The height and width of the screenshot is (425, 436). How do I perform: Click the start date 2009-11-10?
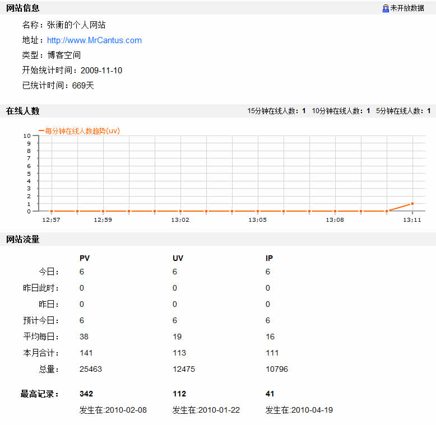pos(101,71)
